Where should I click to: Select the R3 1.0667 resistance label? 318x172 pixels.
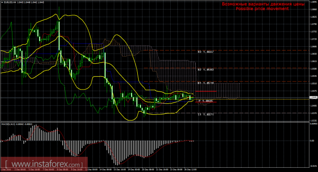(x=206, y=52)
